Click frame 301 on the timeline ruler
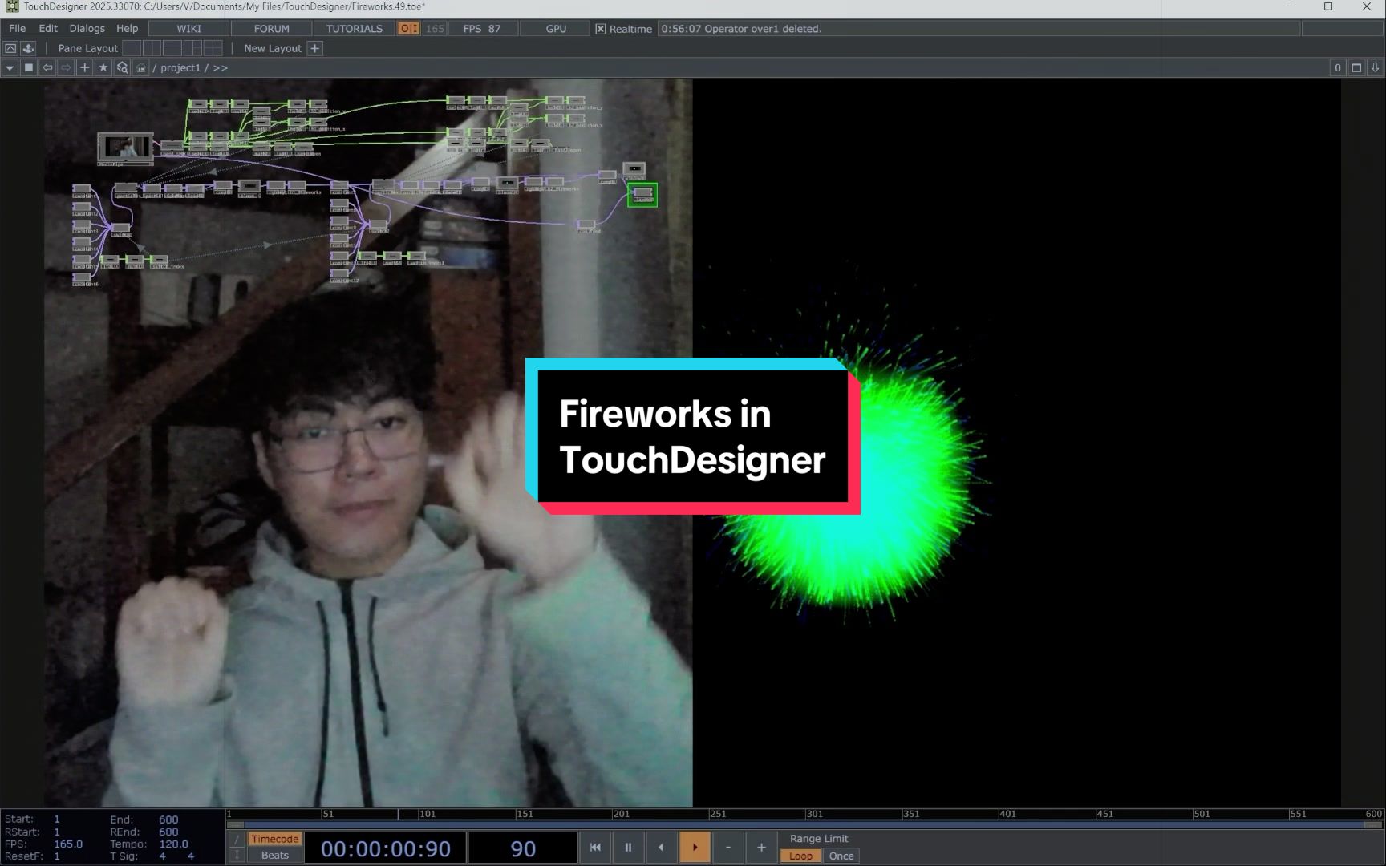1386x866 pixels. [814, 814]
